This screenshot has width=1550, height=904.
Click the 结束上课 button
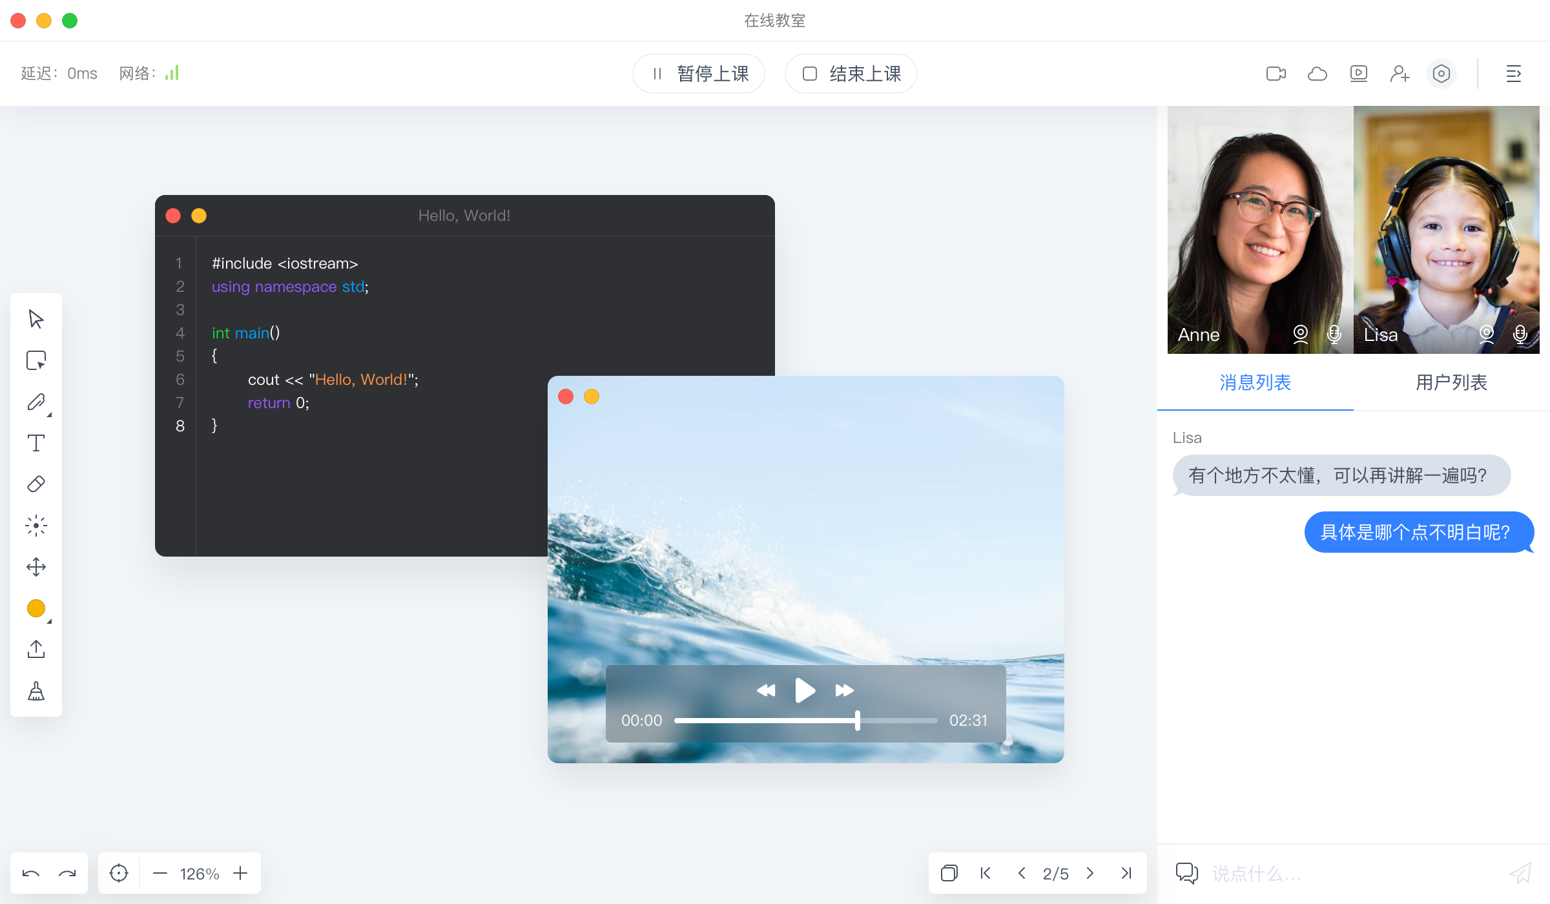[851, 74]
